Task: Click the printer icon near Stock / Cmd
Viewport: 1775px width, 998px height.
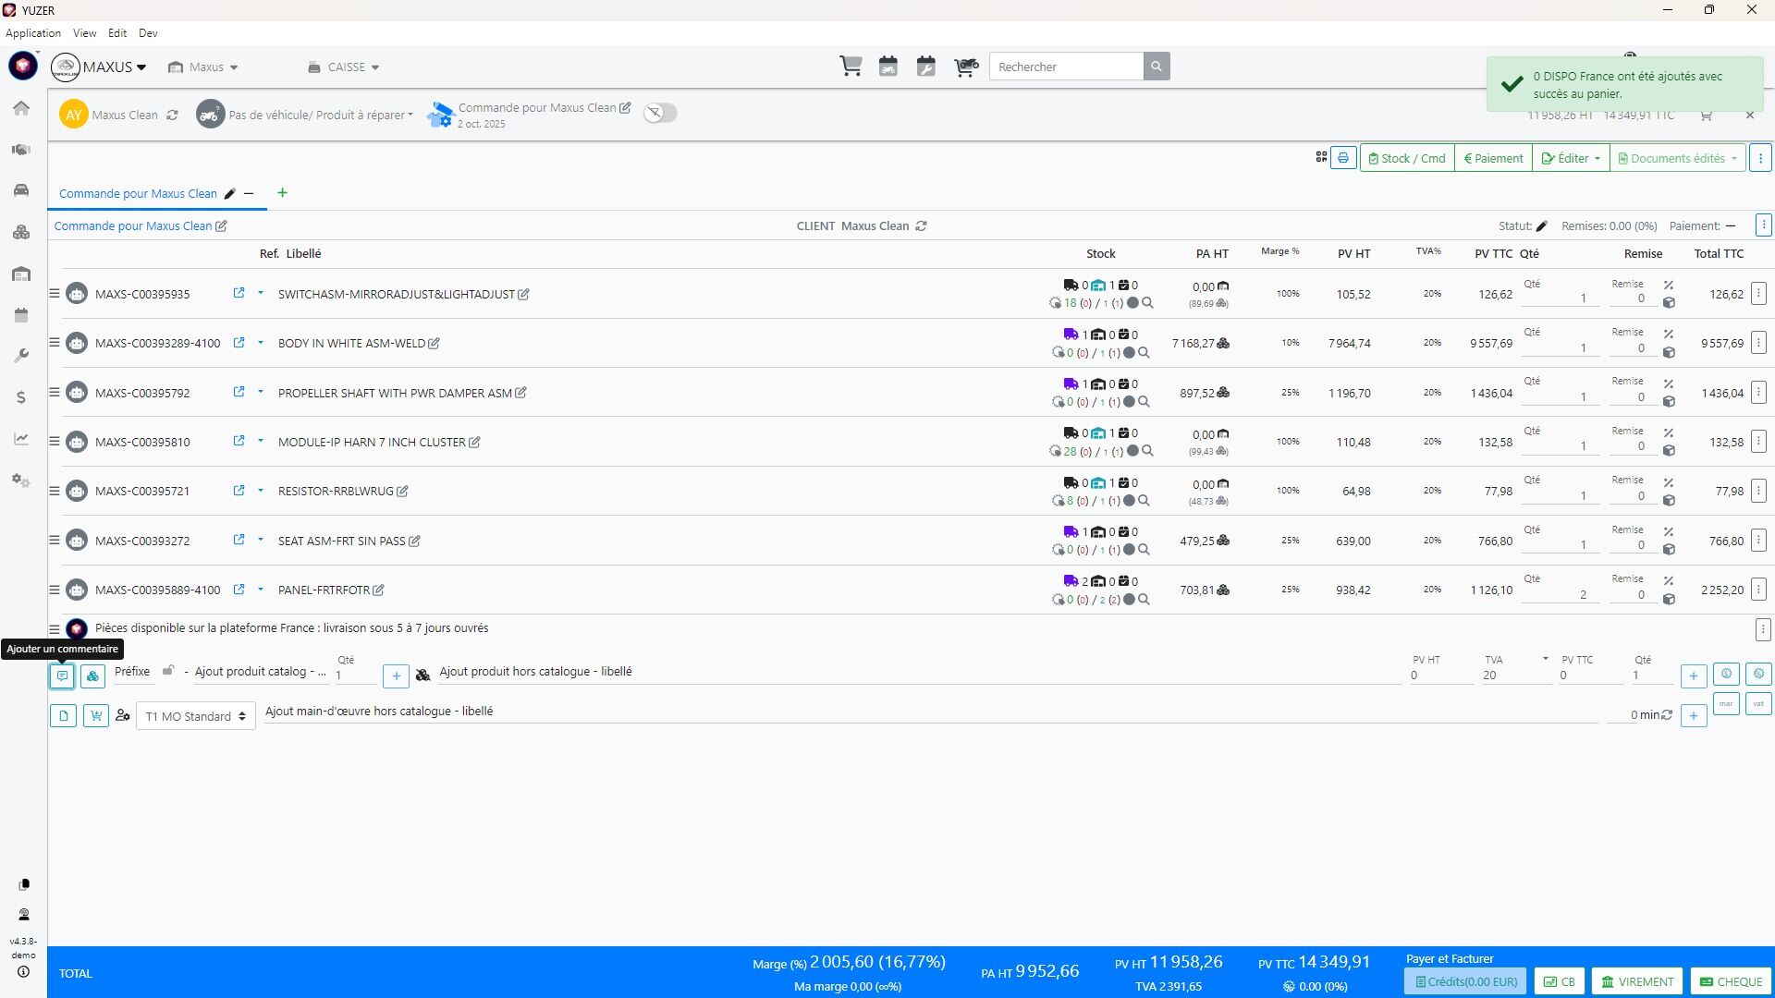Action: click(x=1343, y=158)
